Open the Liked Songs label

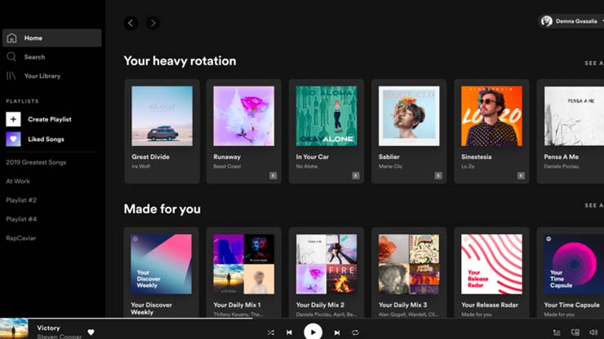pyautogui.click(x=46, y=139)
